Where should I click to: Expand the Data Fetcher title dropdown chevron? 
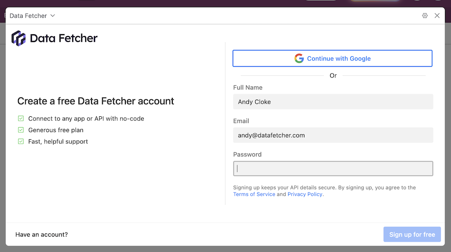coord(53,15)
